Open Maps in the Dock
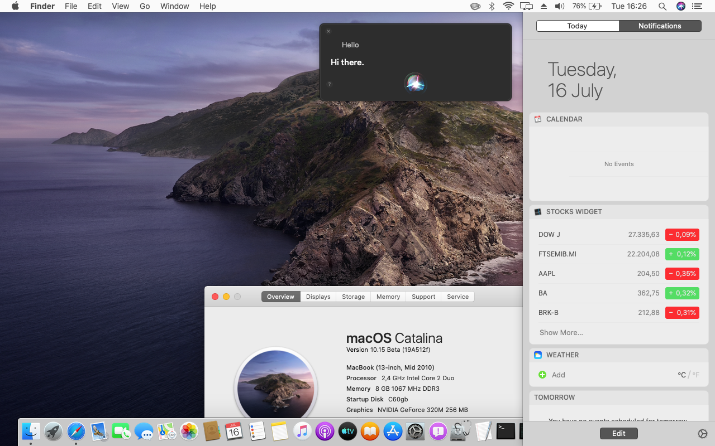Screen dimensions: 715x446 click(166, 431)
